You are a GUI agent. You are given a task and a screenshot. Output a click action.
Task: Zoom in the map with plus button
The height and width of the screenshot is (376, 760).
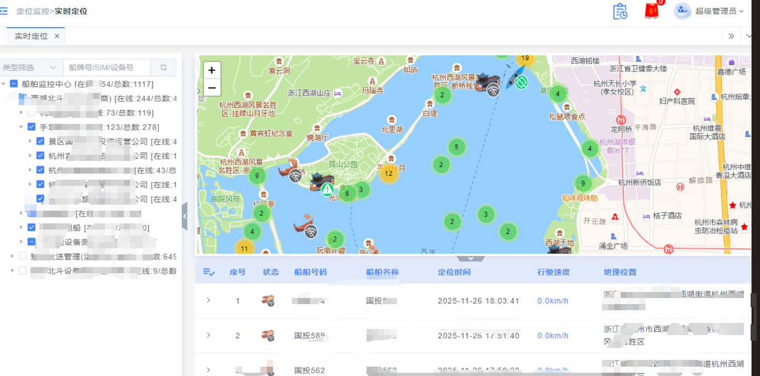coord(212,70)
